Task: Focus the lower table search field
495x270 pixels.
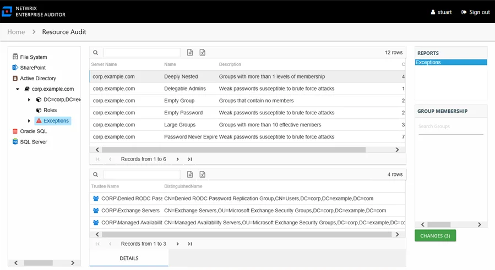Action: 142,174
